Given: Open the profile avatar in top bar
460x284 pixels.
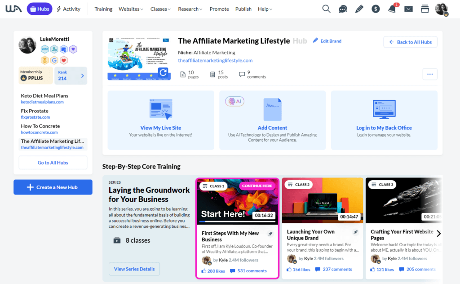Looking at the screenshot, I should 441,9.
